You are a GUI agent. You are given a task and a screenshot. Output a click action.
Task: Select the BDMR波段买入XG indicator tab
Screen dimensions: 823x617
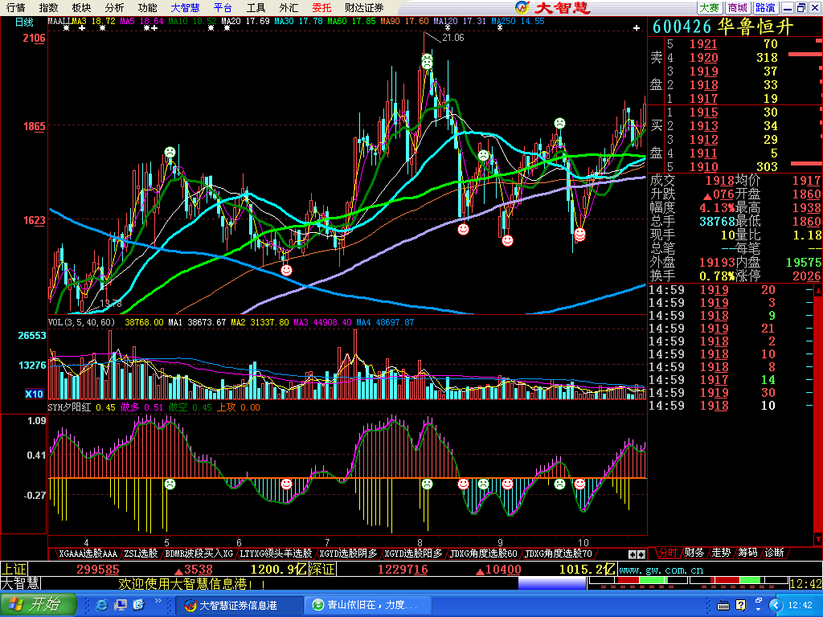199,554
